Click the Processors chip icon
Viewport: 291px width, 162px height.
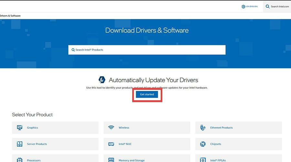19,160
